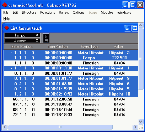The image size is (145, 132).
Task: Select the row at meter position 72
Action: coord(71,115)
